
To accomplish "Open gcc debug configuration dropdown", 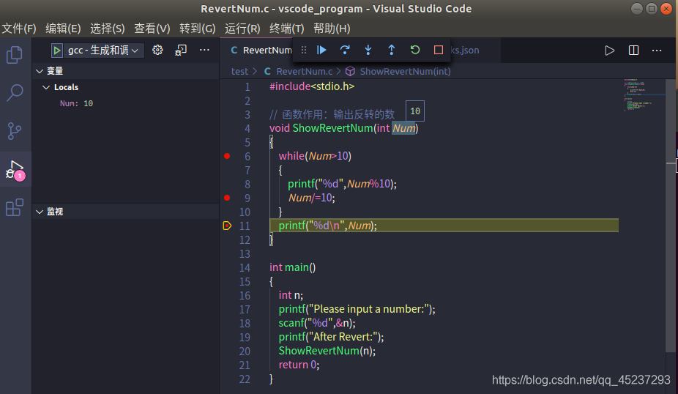I will (97, 51).
